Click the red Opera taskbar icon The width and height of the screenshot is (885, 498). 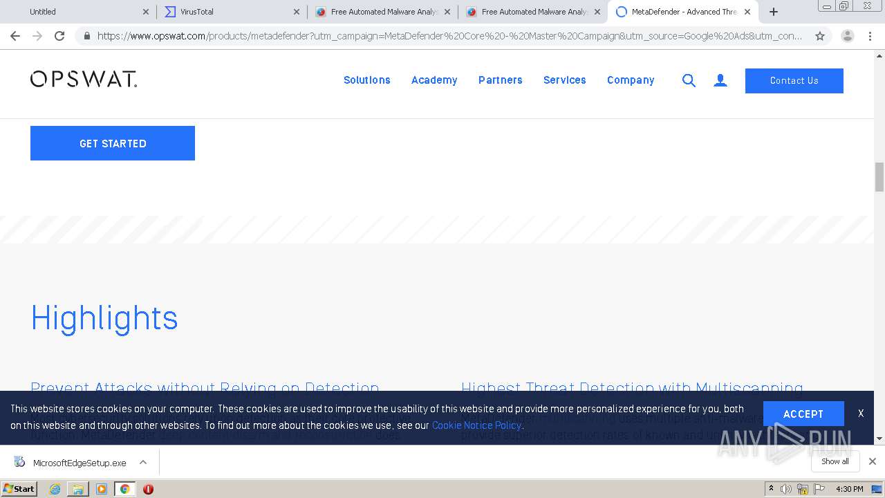pos(148,489)
